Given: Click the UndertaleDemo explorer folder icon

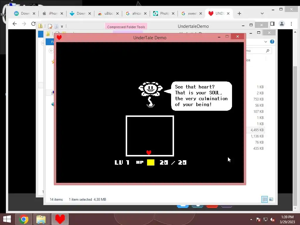Looking at the screenshot, I should click(x=40, y=26).
